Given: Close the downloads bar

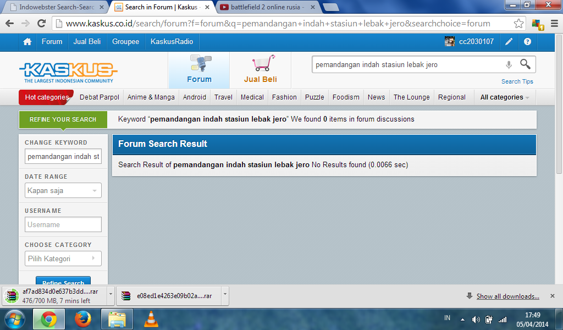Looking at the screenshot, I should click(x=552, y=296).
